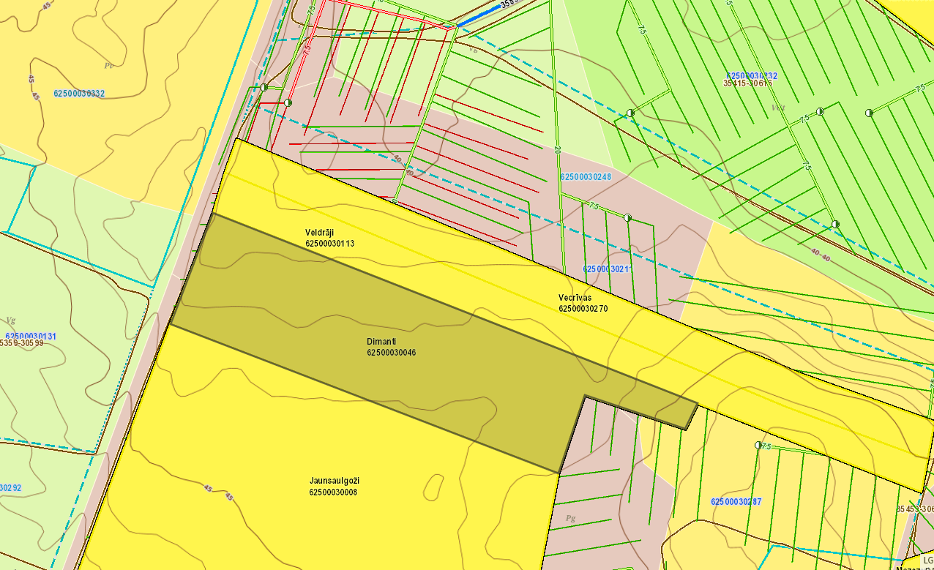The width and height of the screenshot is (934, 570).
Task: Click the brown code 35415-30616
Action: [747, 83]
